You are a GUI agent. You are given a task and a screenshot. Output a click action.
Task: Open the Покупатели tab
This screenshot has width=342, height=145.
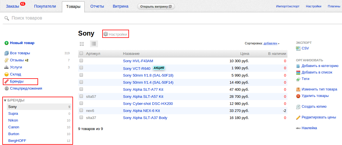tap(45, 6)
